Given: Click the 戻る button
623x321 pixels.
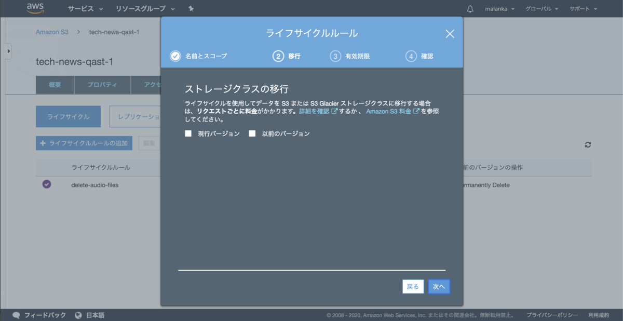Looking at the screenshot, I should tap(413, 287).
